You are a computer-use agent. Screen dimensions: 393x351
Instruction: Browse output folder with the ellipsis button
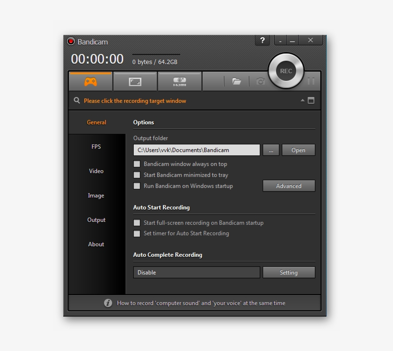point(271,150)
